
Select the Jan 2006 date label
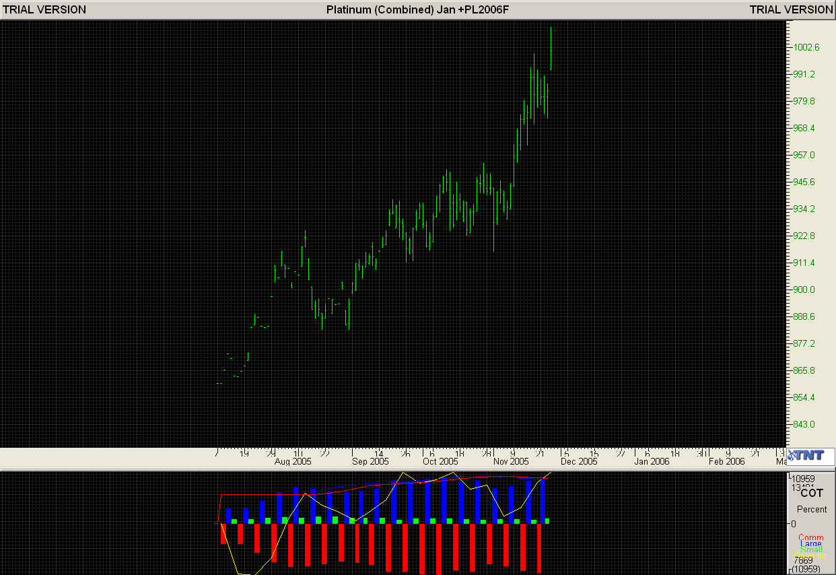click(651, 462)
